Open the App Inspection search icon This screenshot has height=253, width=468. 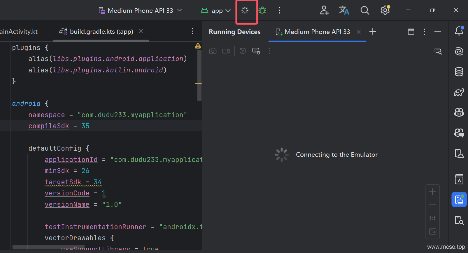[459, 220]
